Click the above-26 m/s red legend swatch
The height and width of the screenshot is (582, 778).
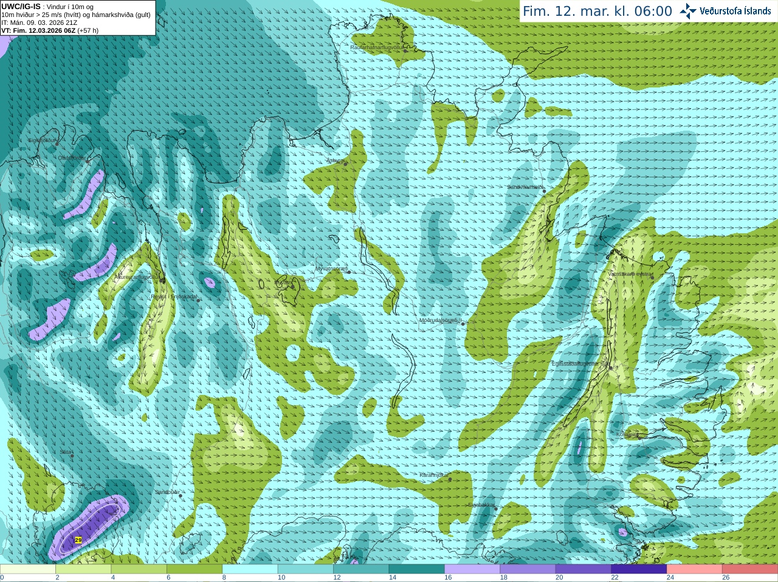(x=750, y=569)
